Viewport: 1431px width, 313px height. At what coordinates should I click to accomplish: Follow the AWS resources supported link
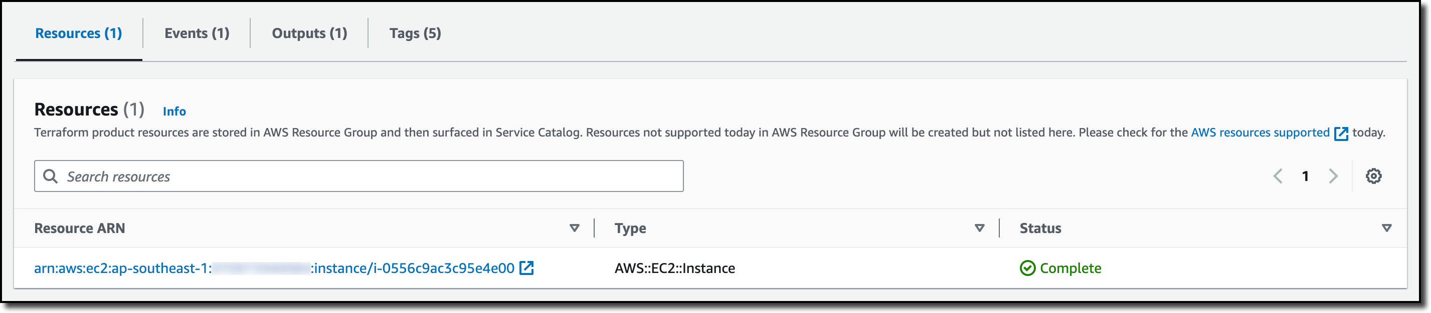[x=1260, y=132]
